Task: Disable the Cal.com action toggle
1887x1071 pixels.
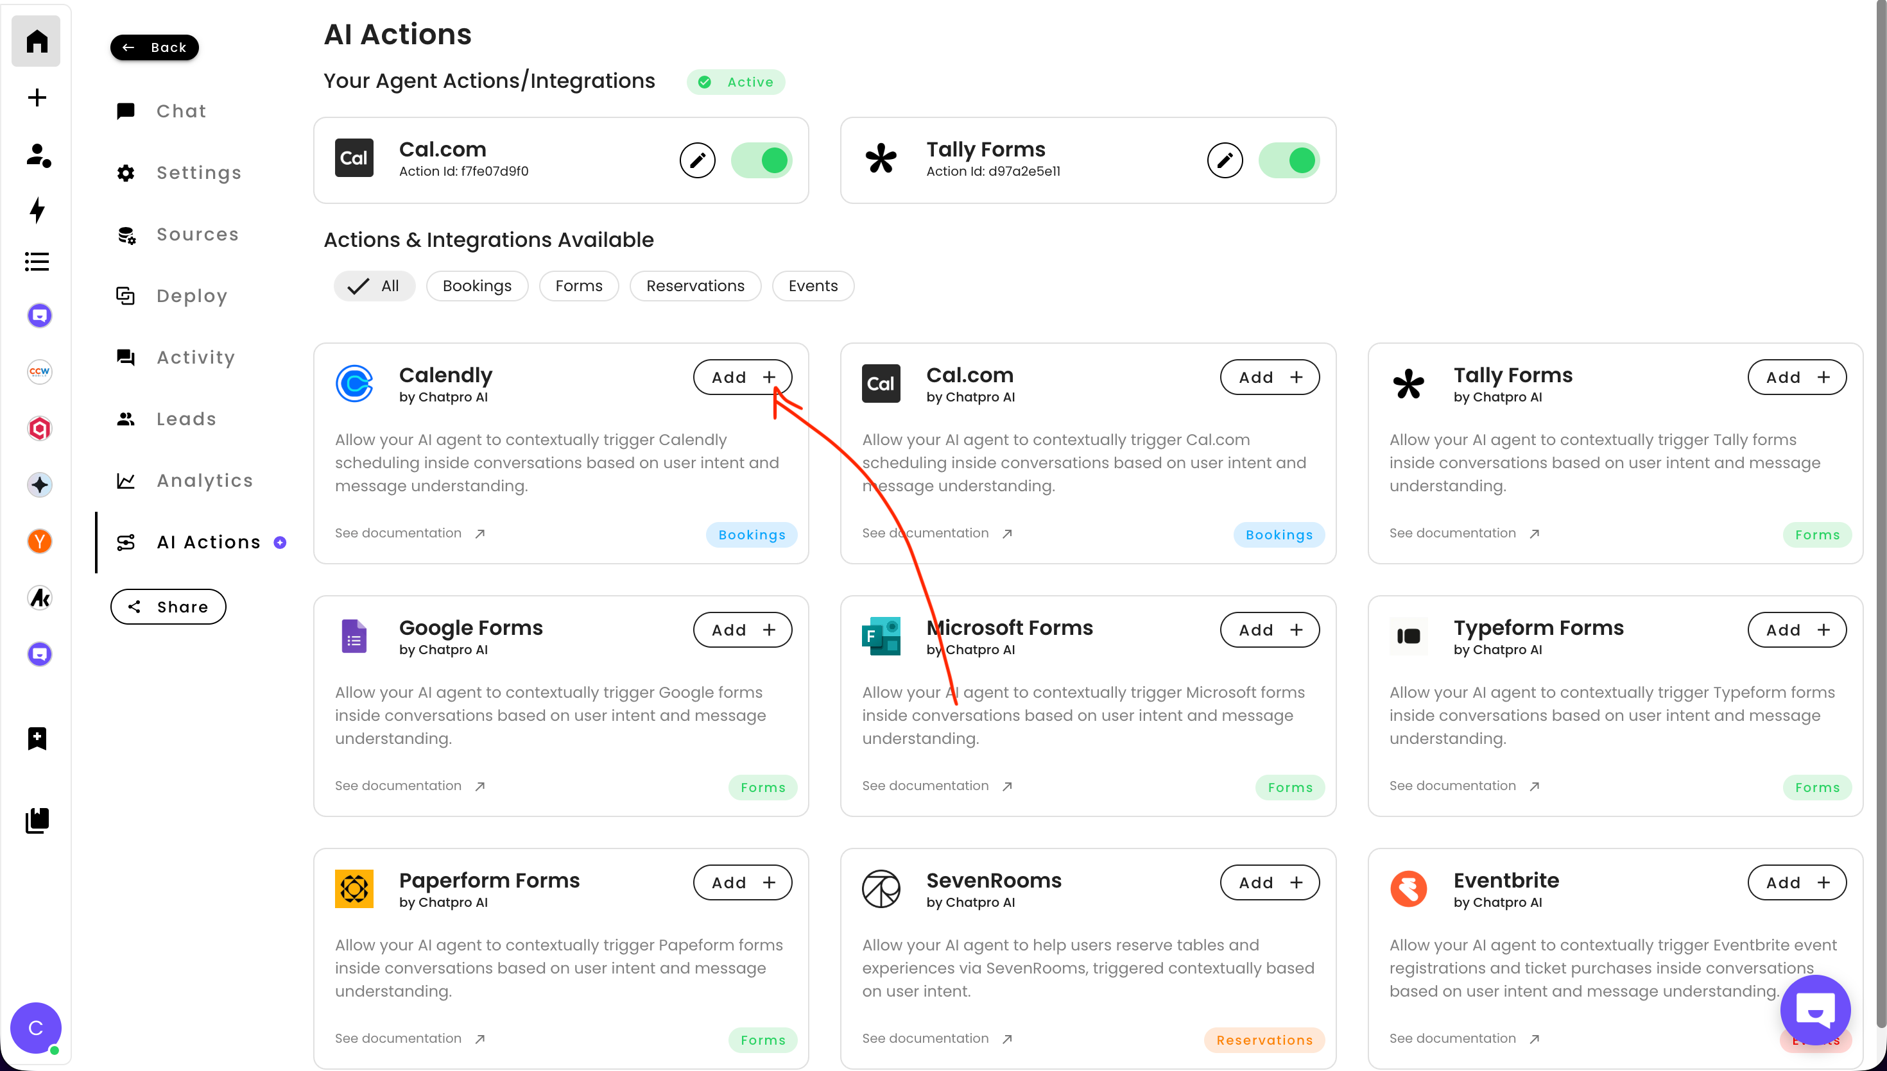Action: [x=761, y=160]
